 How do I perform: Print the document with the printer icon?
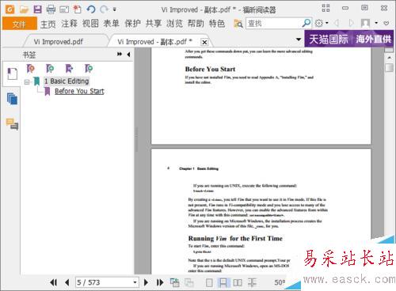pos(51,9)
